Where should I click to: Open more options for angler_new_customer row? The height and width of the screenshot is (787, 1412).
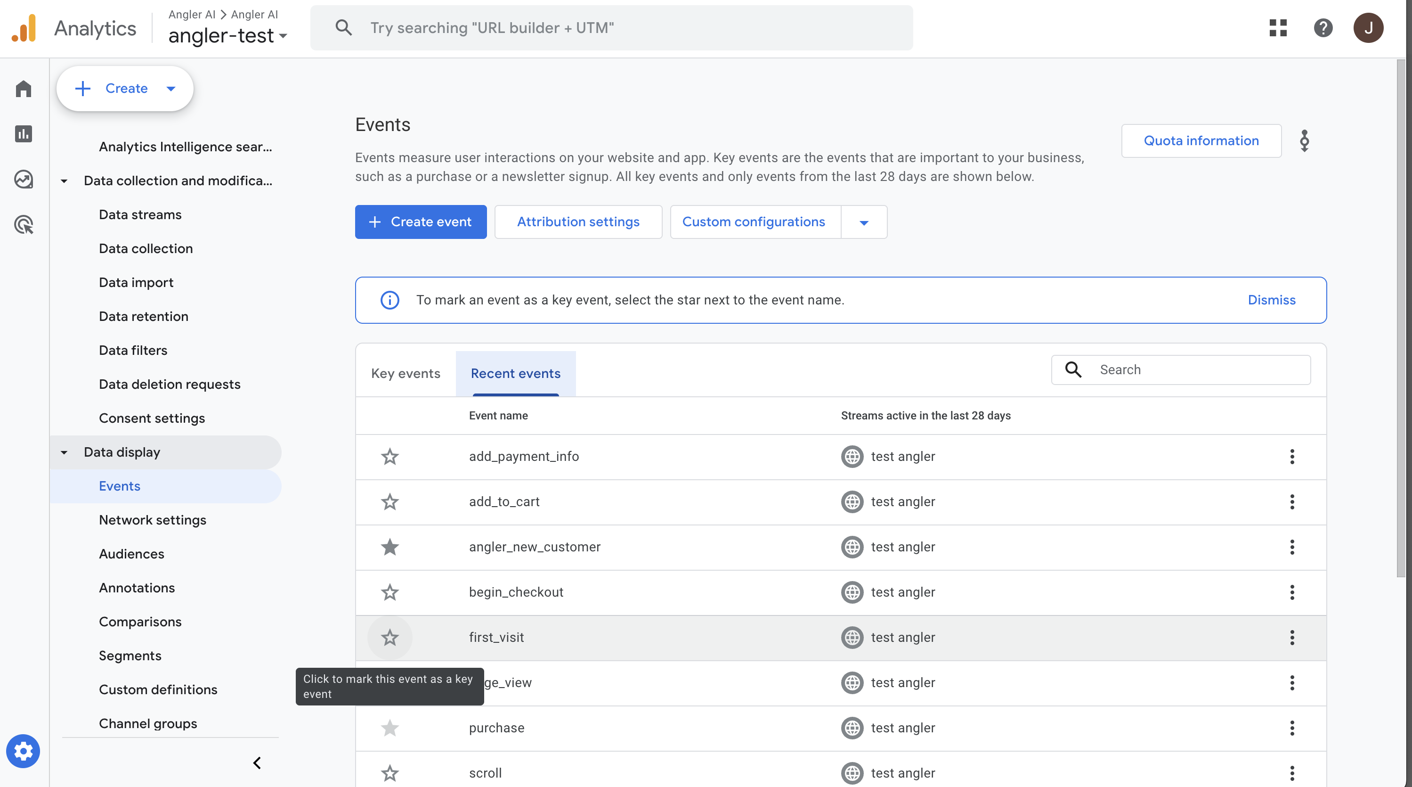click(1292, 547)
